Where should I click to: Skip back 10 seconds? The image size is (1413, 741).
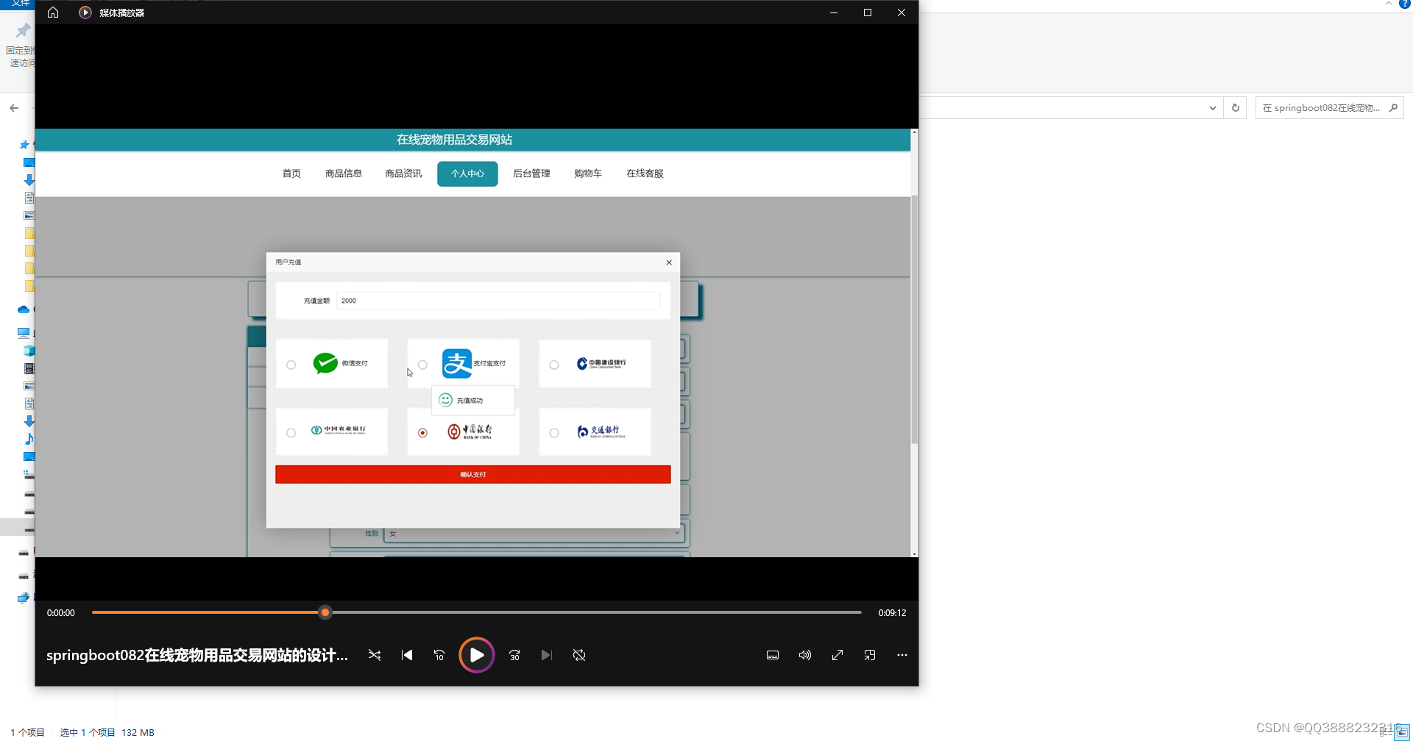point(439,655)
